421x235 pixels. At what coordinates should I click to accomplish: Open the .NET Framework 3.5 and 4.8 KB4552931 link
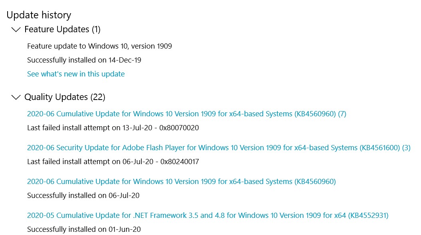pyautogui.click(x=208, y=215)
